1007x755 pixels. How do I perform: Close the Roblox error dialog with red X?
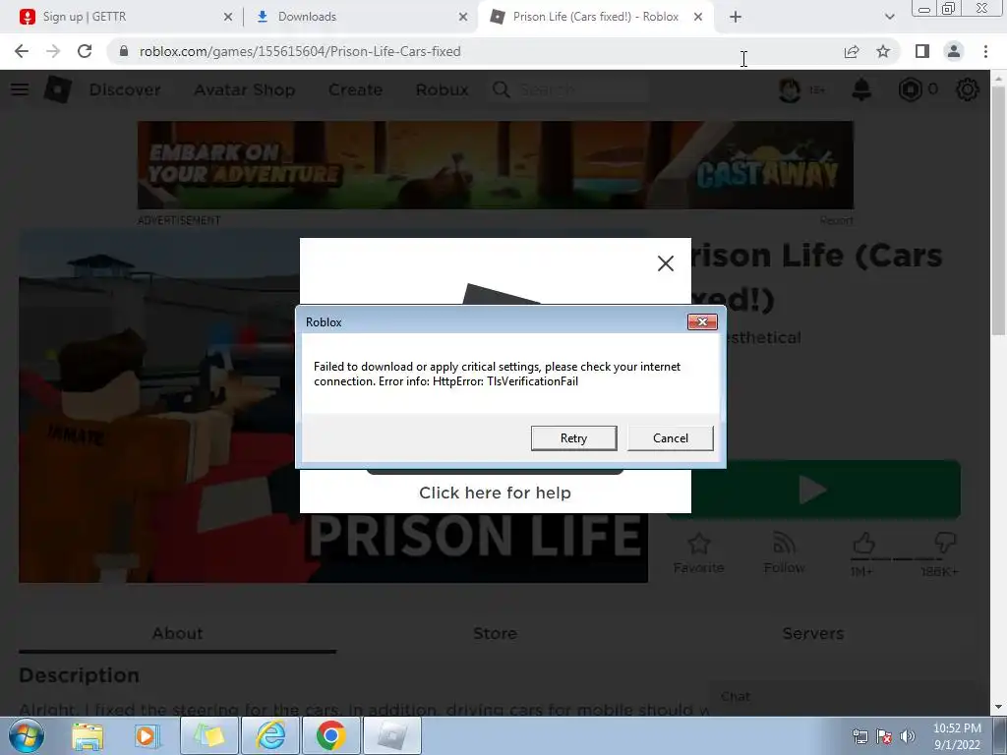[702, 321]
